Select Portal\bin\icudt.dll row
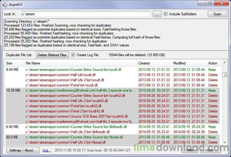 point(112,85)
